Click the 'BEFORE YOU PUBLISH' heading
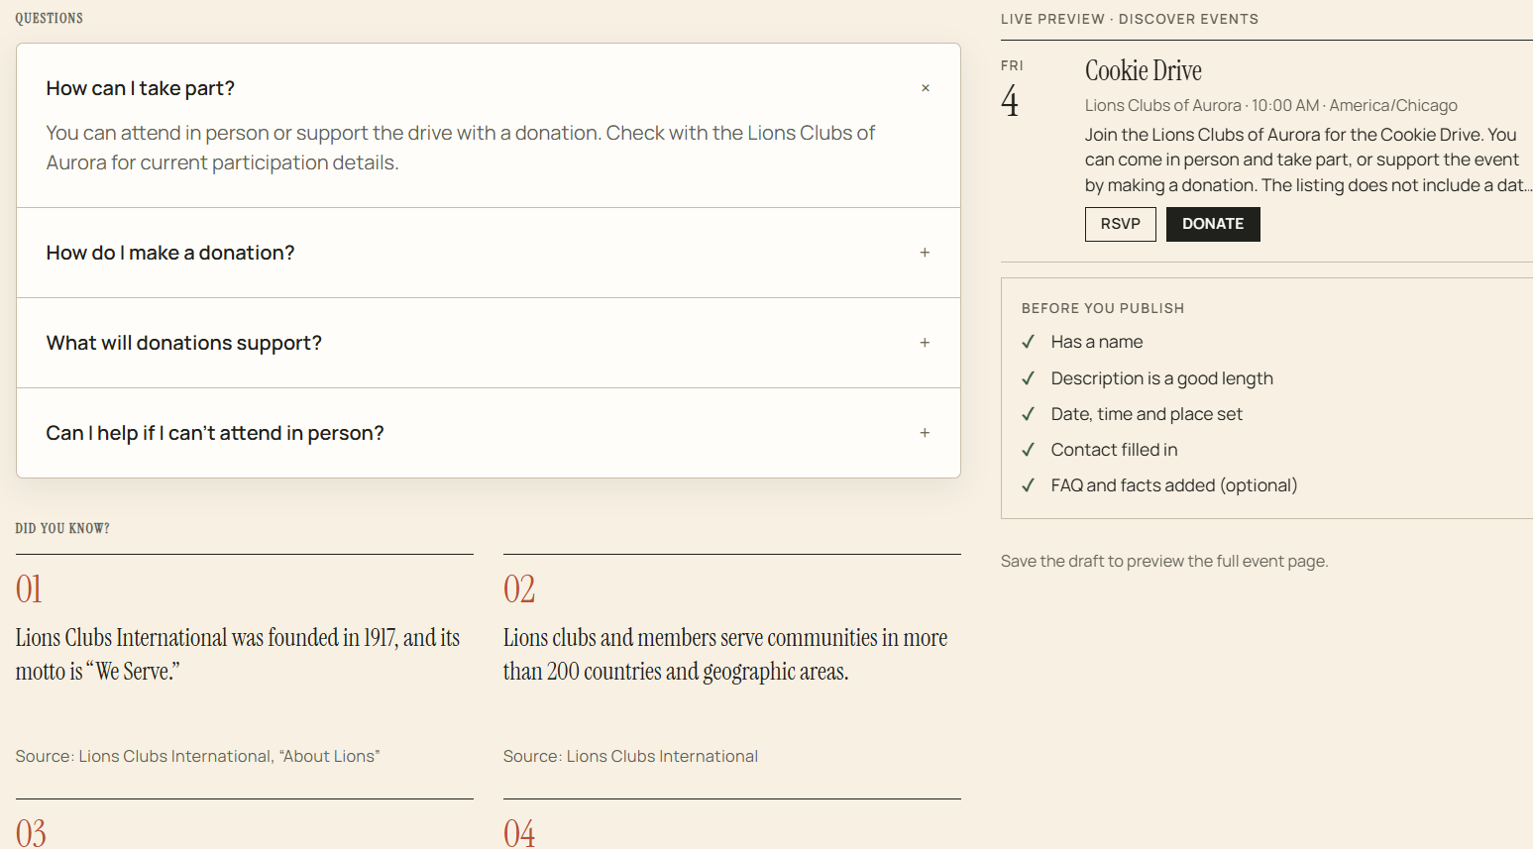The height and width of the screenshot is (849, 1533). 1103,308
